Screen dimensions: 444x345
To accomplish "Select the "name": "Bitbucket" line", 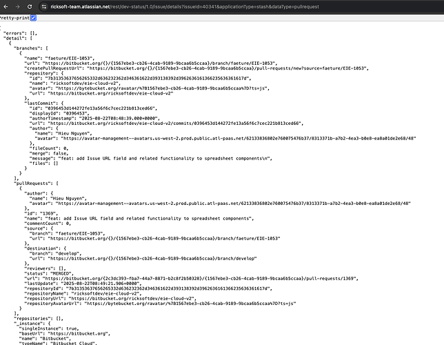I will point(45,339).
